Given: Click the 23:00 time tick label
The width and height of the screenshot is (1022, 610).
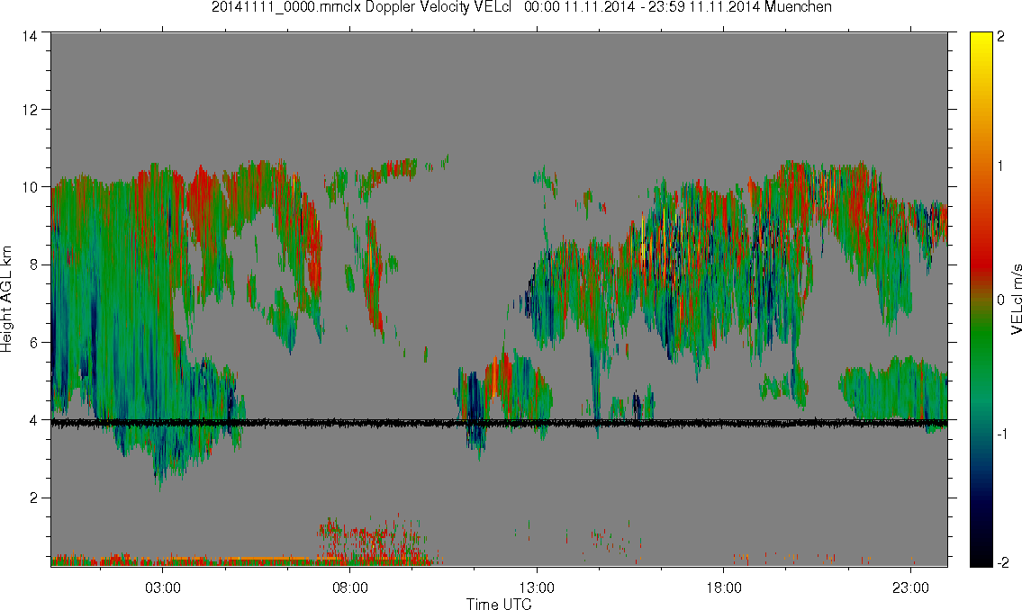Looking at the screenshot, I should click(910, 588).
